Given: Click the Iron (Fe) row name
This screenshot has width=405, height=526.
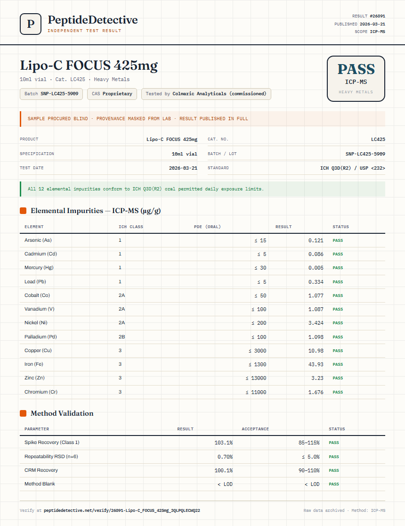Looking at the screenshot, I should coord(33,364).
